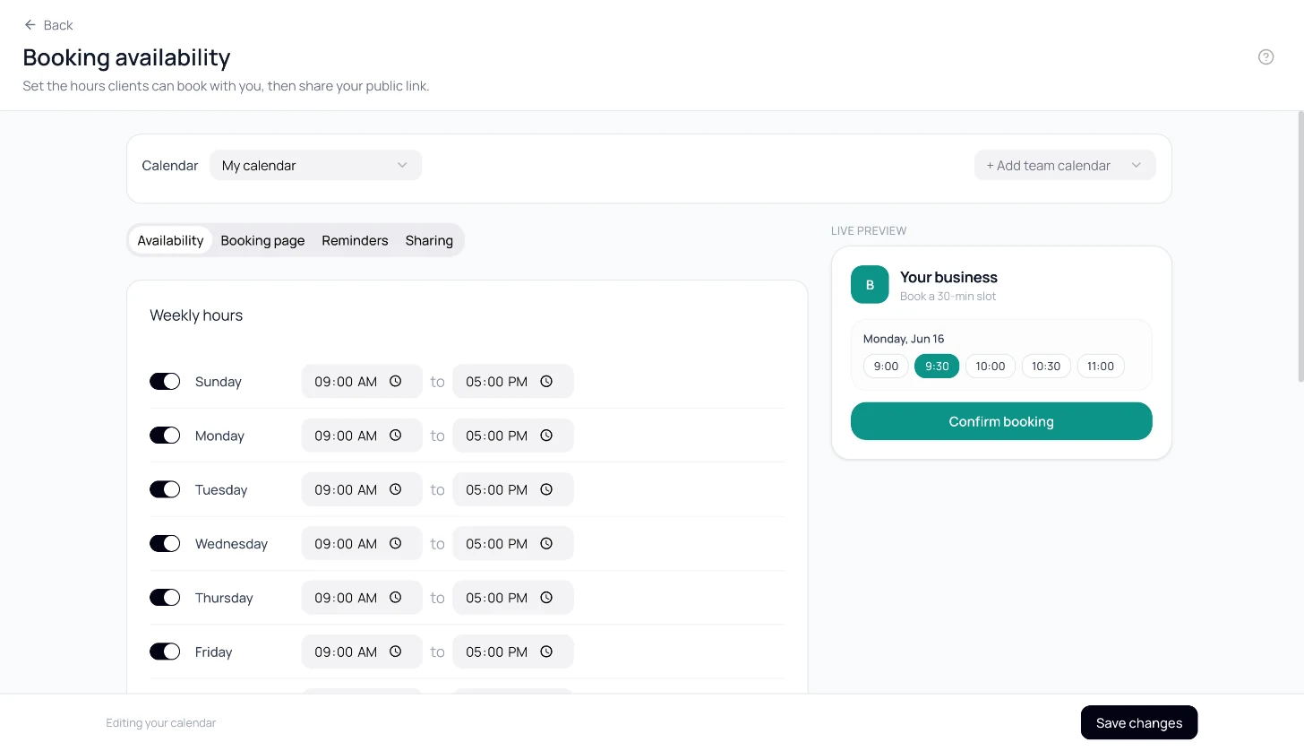Choose the 11:00 preview slot
Screen dimensions: 1304x751
[1101, 366]
